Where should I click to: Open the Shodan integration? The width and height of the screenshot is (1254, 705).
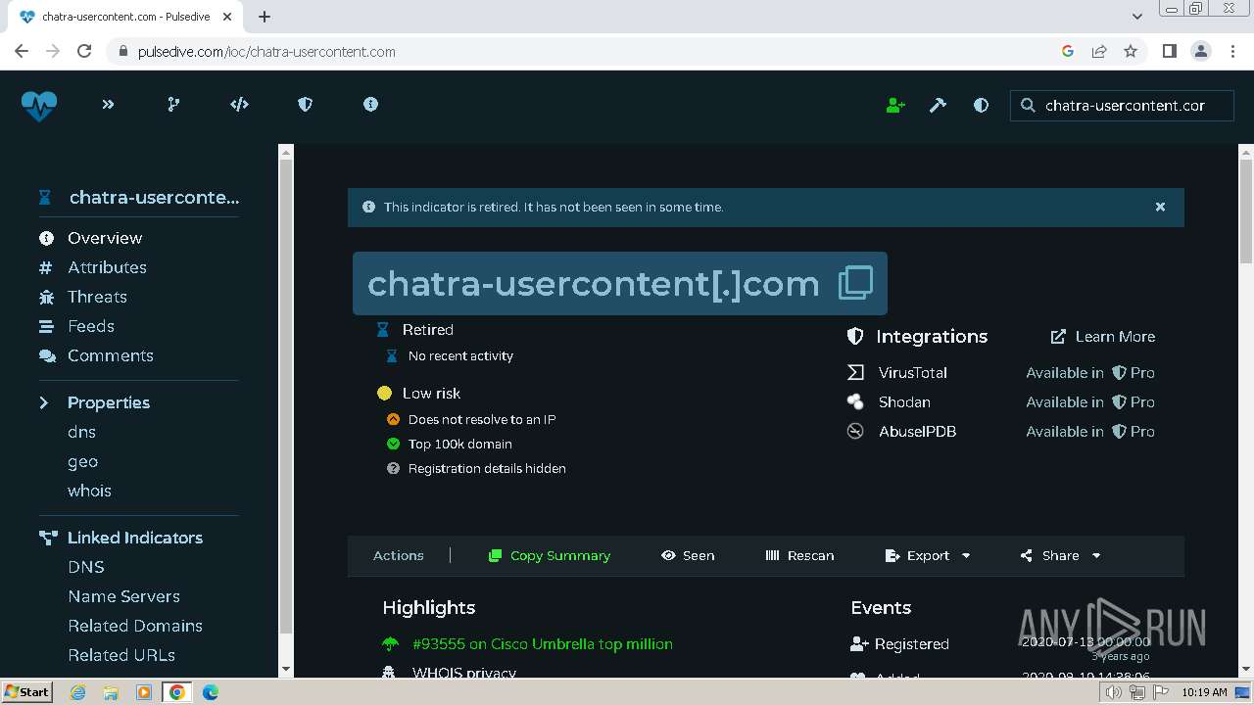point(904,401)
